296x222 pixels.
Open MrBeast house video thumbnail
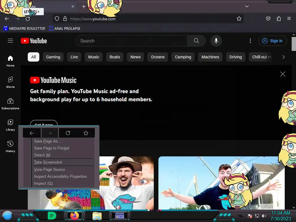coord(221,183)
